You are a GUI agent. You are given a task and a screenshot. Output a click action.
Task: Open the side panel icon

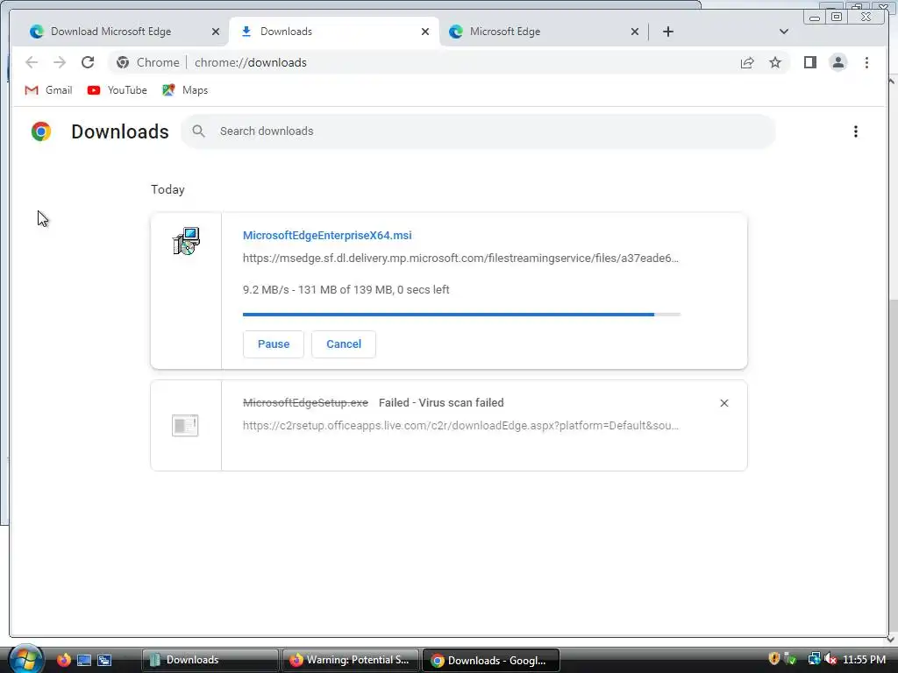point(809,62)
